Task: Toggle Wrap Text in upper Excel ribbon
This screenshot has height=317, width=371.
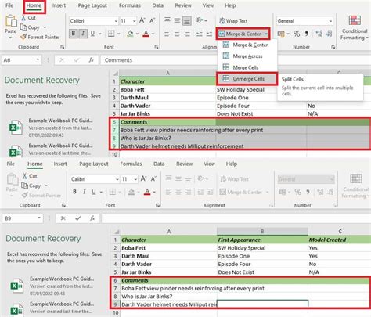Action: (233, 20)
